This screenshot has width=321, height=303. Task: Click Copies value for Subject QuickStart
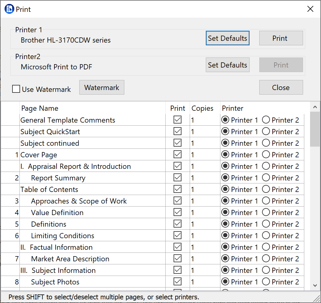pyautogui.click(x=204, y=131)
